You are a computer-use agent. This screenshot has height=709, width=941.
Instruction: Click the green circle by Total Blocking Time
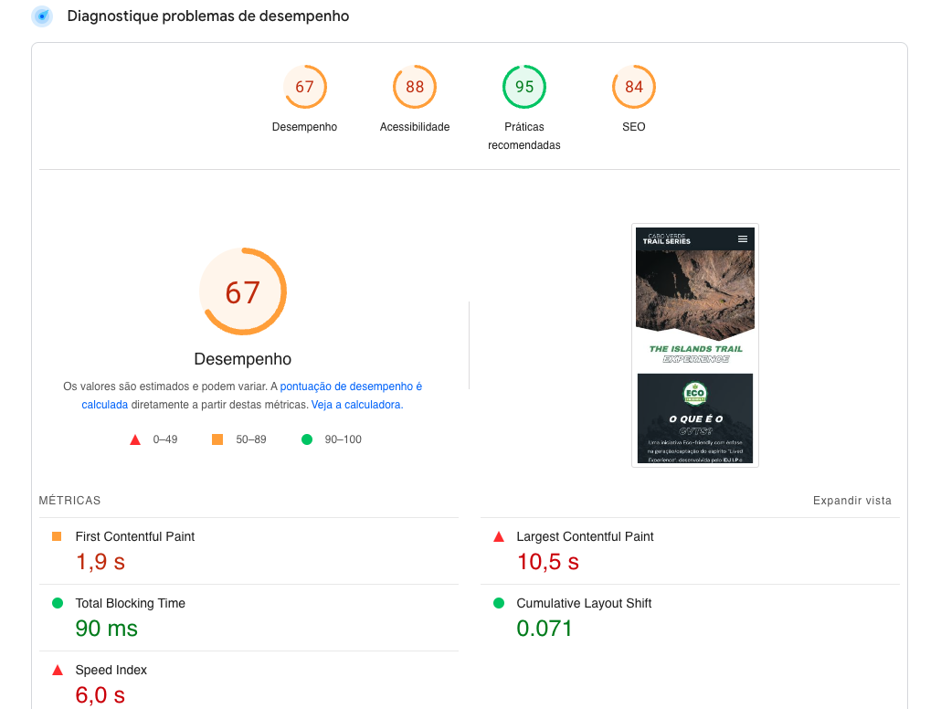tap(58, 603)
